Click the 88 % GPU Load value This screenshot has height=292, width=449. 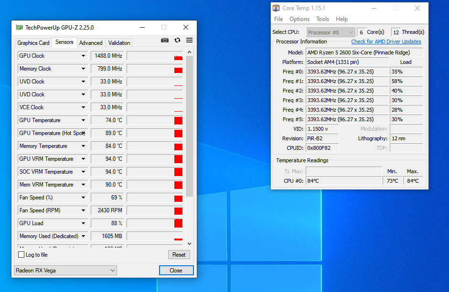107,223
